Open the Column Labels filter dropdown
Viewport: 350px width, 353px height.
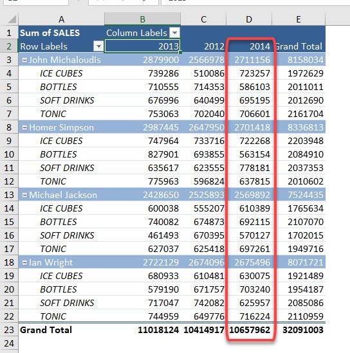click(x=174, y=33)
